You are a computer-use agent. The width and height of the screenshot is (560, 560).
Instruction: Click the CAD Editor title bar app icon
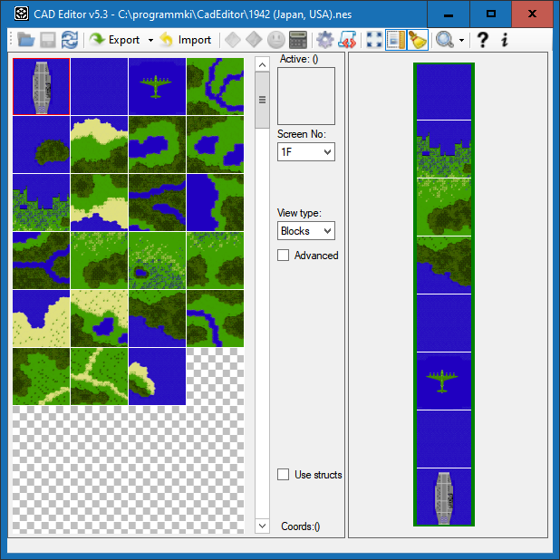click(22, 14)
